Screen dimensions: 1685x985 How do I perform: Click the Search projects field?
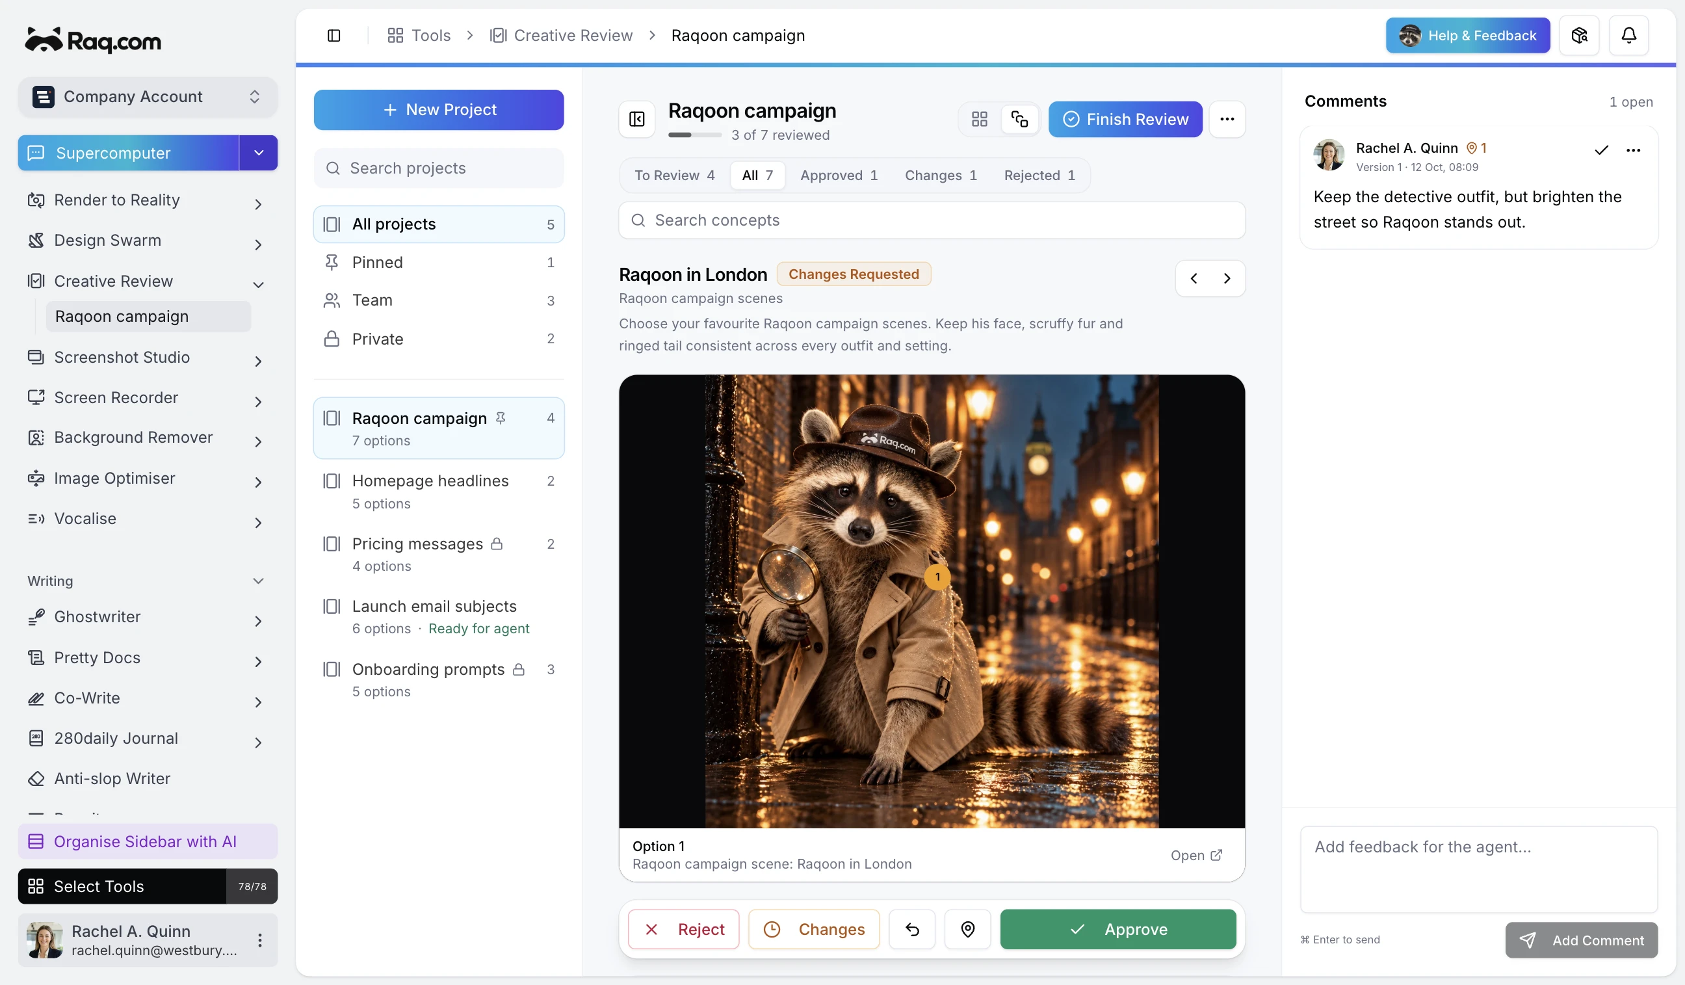tap(439, 168)
